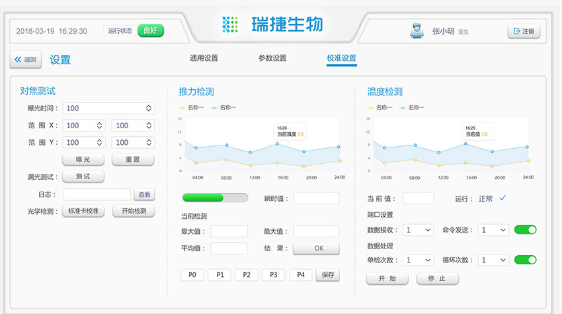Click the 曝光 button
The width and height of the screenshot is (562, 314).
coord(83,159)
